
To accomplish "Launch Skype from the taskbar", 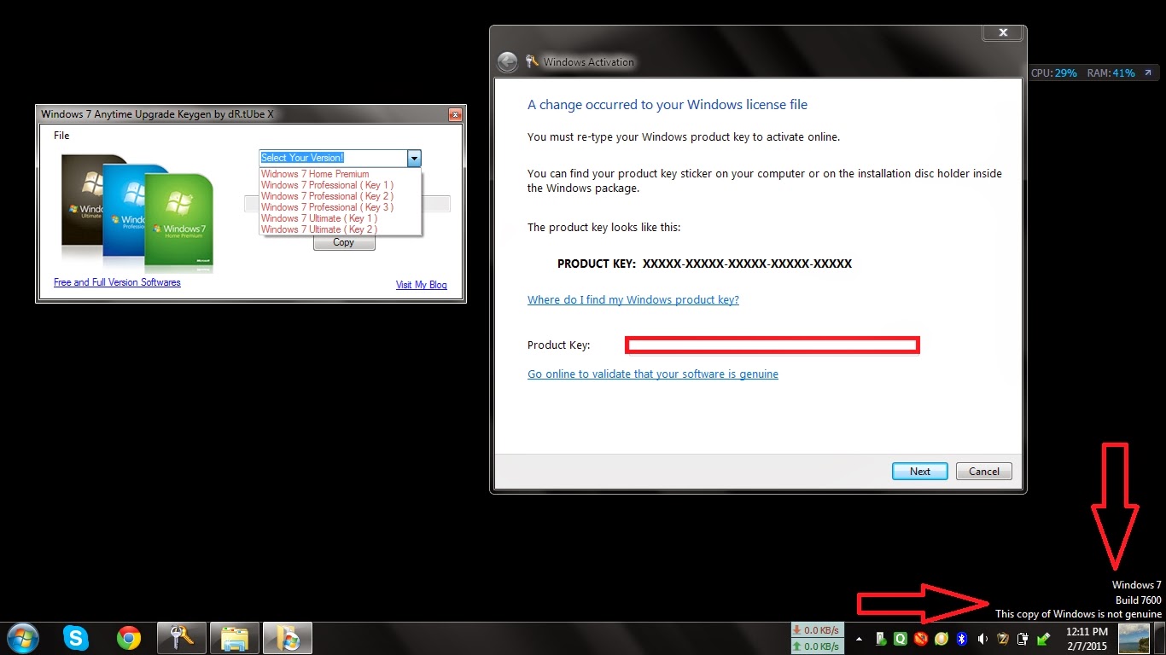I will pyautogui.click(x=76, y=638).
